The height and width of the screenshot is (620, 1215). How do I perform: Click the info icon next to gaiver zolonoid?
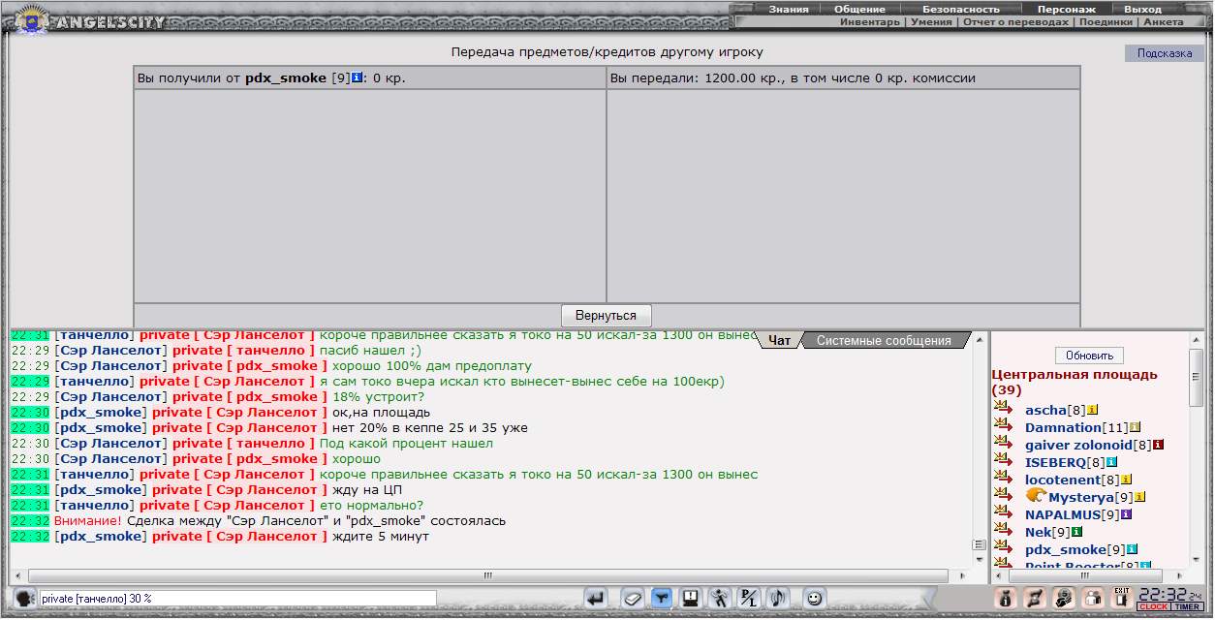[1158, 445]
